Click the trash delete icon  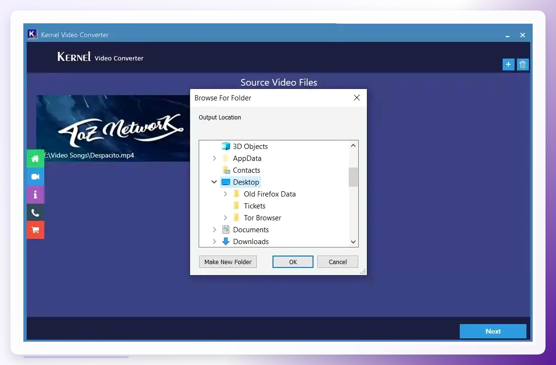pos(523,64)
